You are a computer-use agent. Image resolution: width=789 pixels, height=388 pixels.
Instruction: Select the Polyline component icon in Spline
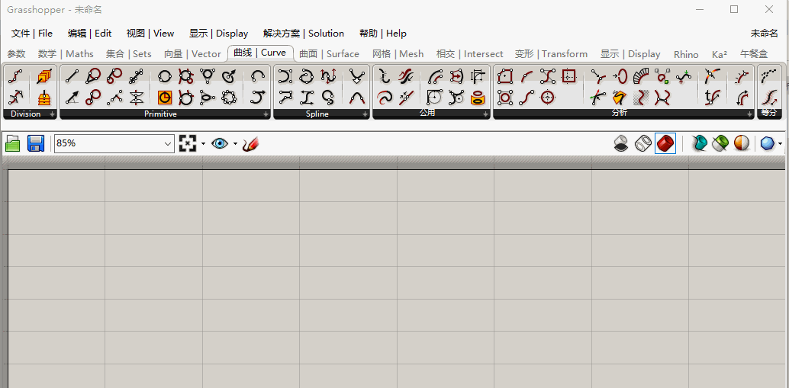coord(285,97)
